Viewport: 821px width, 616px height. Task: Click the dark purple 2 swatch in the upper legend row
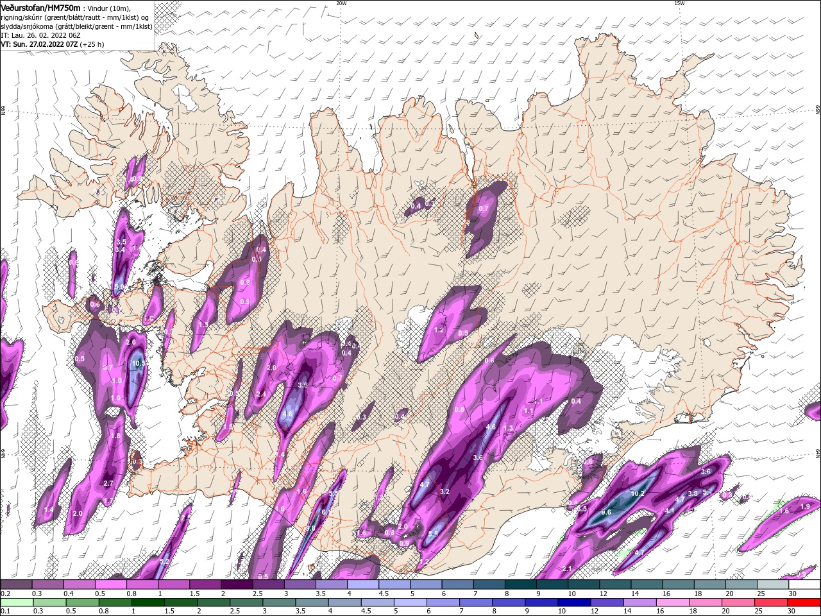(237, 585)
